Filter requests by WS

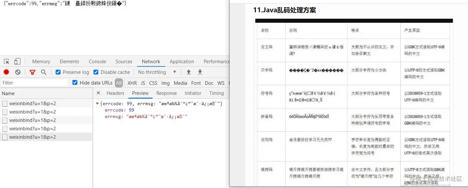(x=221, y=83)
